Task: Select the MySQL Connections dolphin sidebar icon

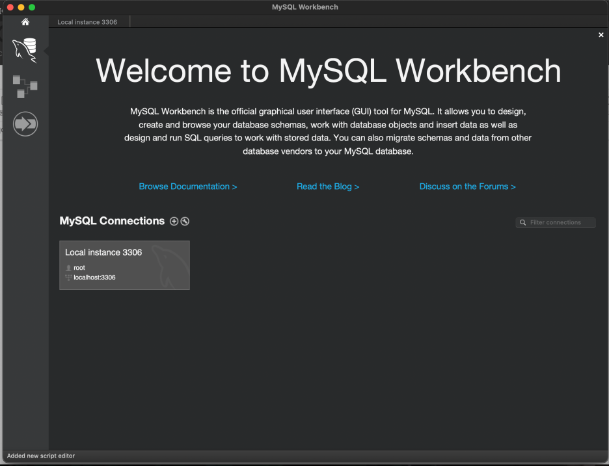Action: pyautogui.click(x=25, y=51)
